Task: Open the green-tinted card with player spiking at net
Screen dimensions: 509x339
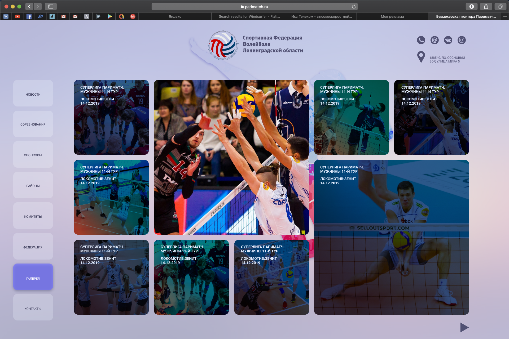Action: pyautogui.click(x=352, y=117)
